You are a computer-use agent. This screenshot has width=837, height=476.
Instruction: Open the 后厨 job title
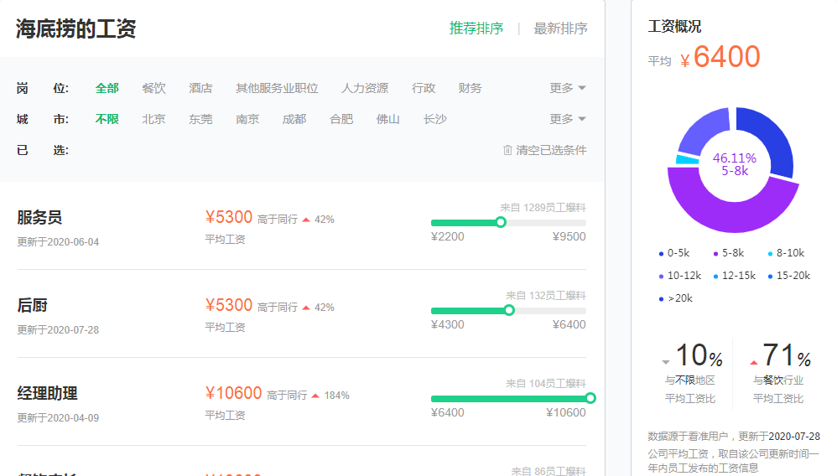[x=33, y=306]
